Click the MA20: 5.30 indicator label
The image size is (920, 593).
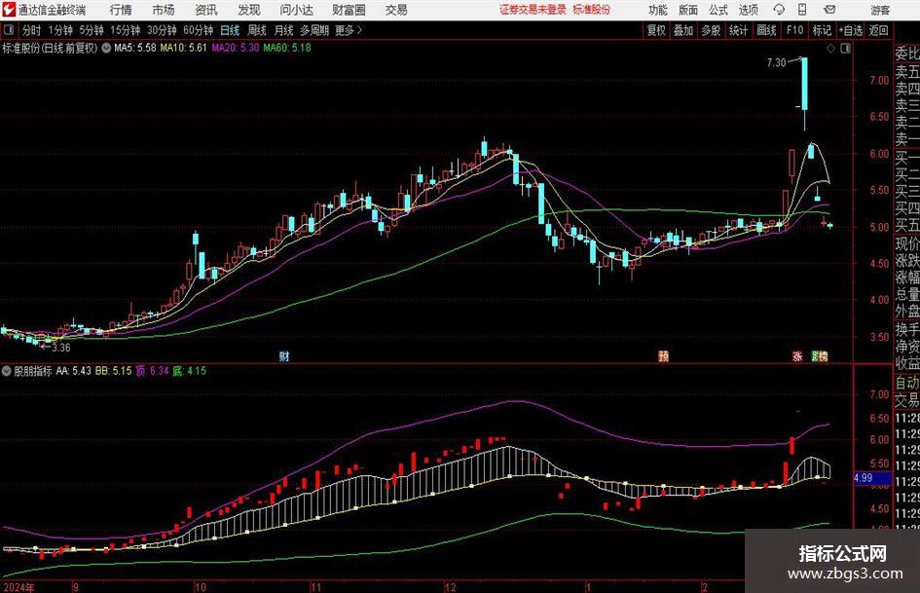236,48
